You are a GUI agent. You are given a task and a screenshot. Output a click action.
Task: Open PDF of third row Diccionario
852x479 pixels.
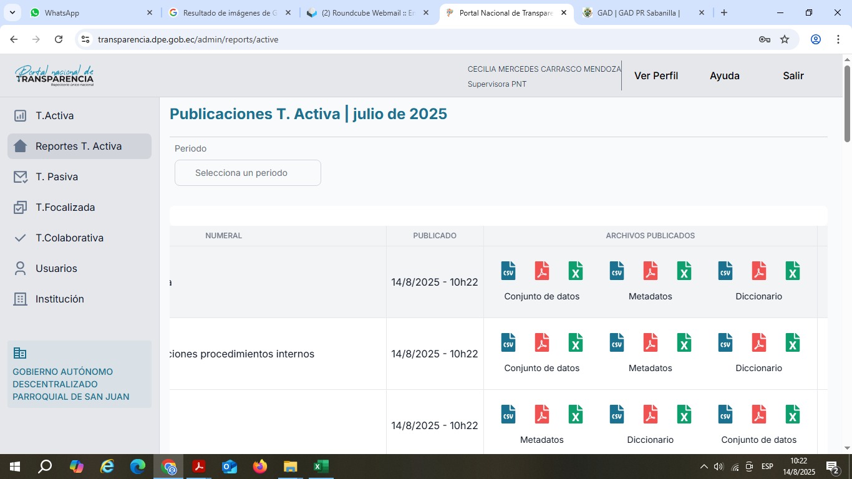(651, 415)
